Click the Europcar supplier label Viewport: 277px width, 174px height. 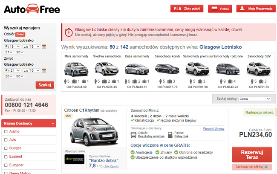point(17,165)
